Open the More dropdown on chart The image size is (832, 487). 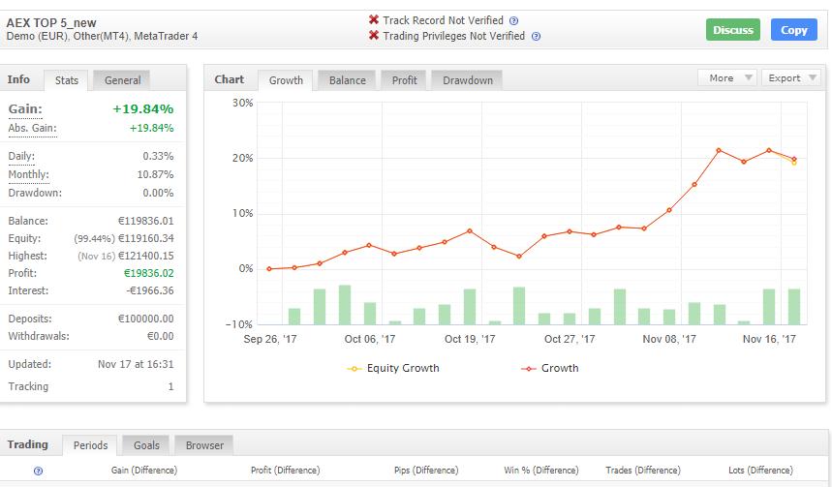tap(726, 78)
